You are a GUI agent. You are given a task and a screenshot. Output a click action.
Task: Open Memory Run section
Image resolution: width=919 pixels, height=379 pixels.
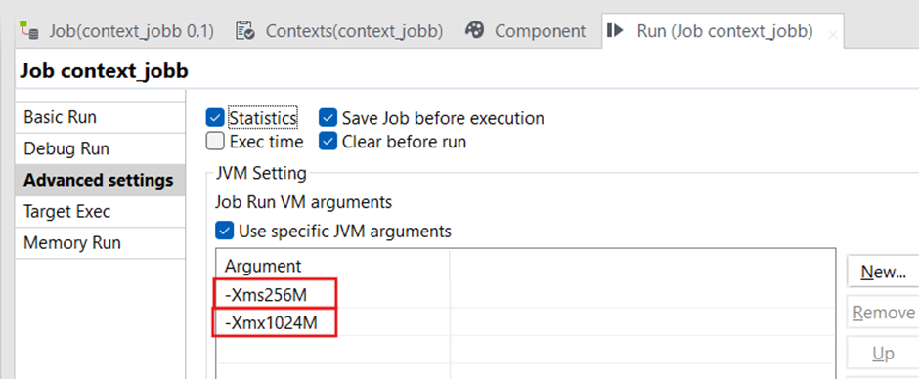pyautogui.click(x=100, y=243)
